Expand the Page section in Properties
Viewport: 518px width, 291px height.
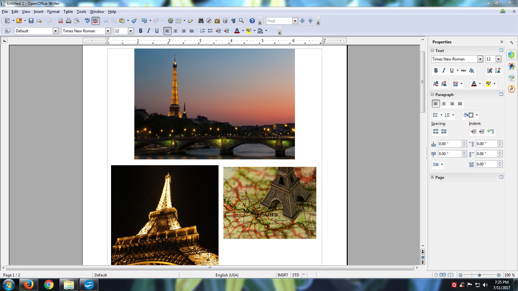click(x=433, y=177)
